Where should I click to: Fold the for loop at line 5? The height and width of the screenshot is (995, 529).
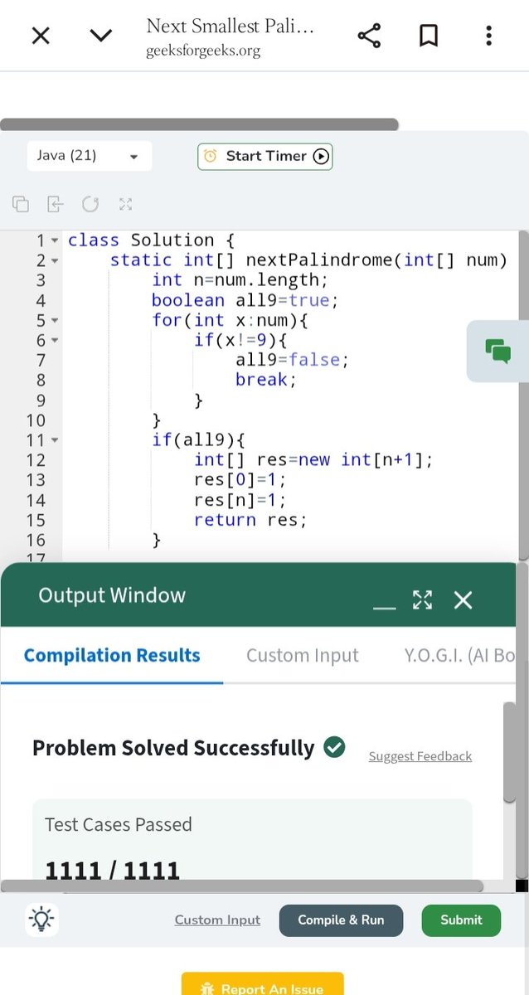[x=55, y=320]
